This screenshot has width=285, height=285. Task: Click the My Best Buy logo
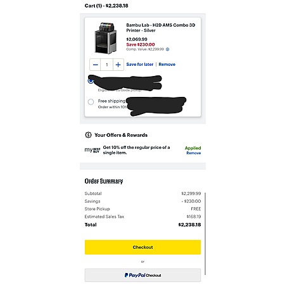pyautogui.click(x=92, y=150)
